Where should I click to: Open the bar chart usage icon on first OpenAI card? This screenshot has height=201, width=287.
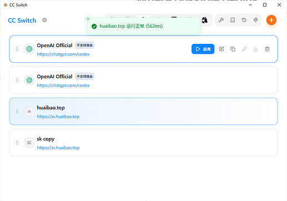[256, 49]
